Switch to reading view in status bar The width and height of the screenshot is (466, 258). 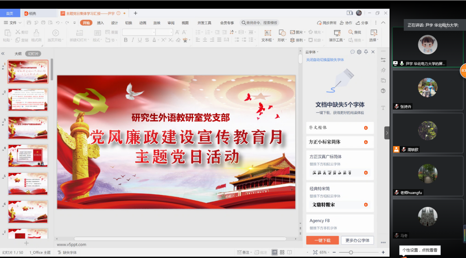pos(289,253)
